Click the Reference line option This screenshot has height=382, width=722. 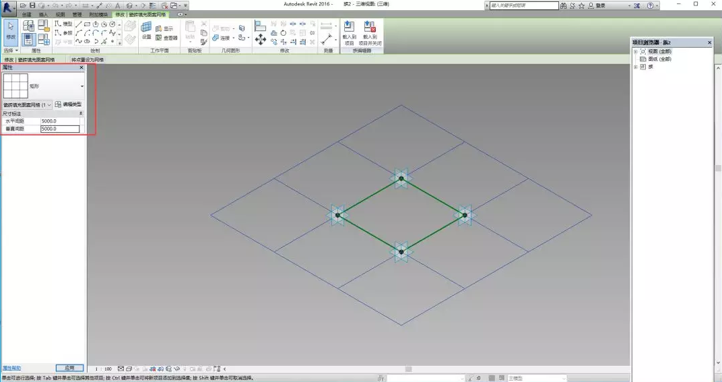(63, 32)
